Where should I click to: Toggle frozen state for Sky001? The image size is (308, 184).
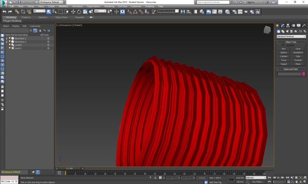coord(48,48)
